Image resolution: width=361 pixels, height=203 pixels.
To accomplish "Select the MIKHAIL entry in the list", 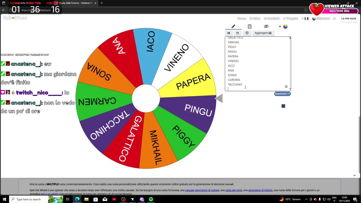I will [234, 42].
